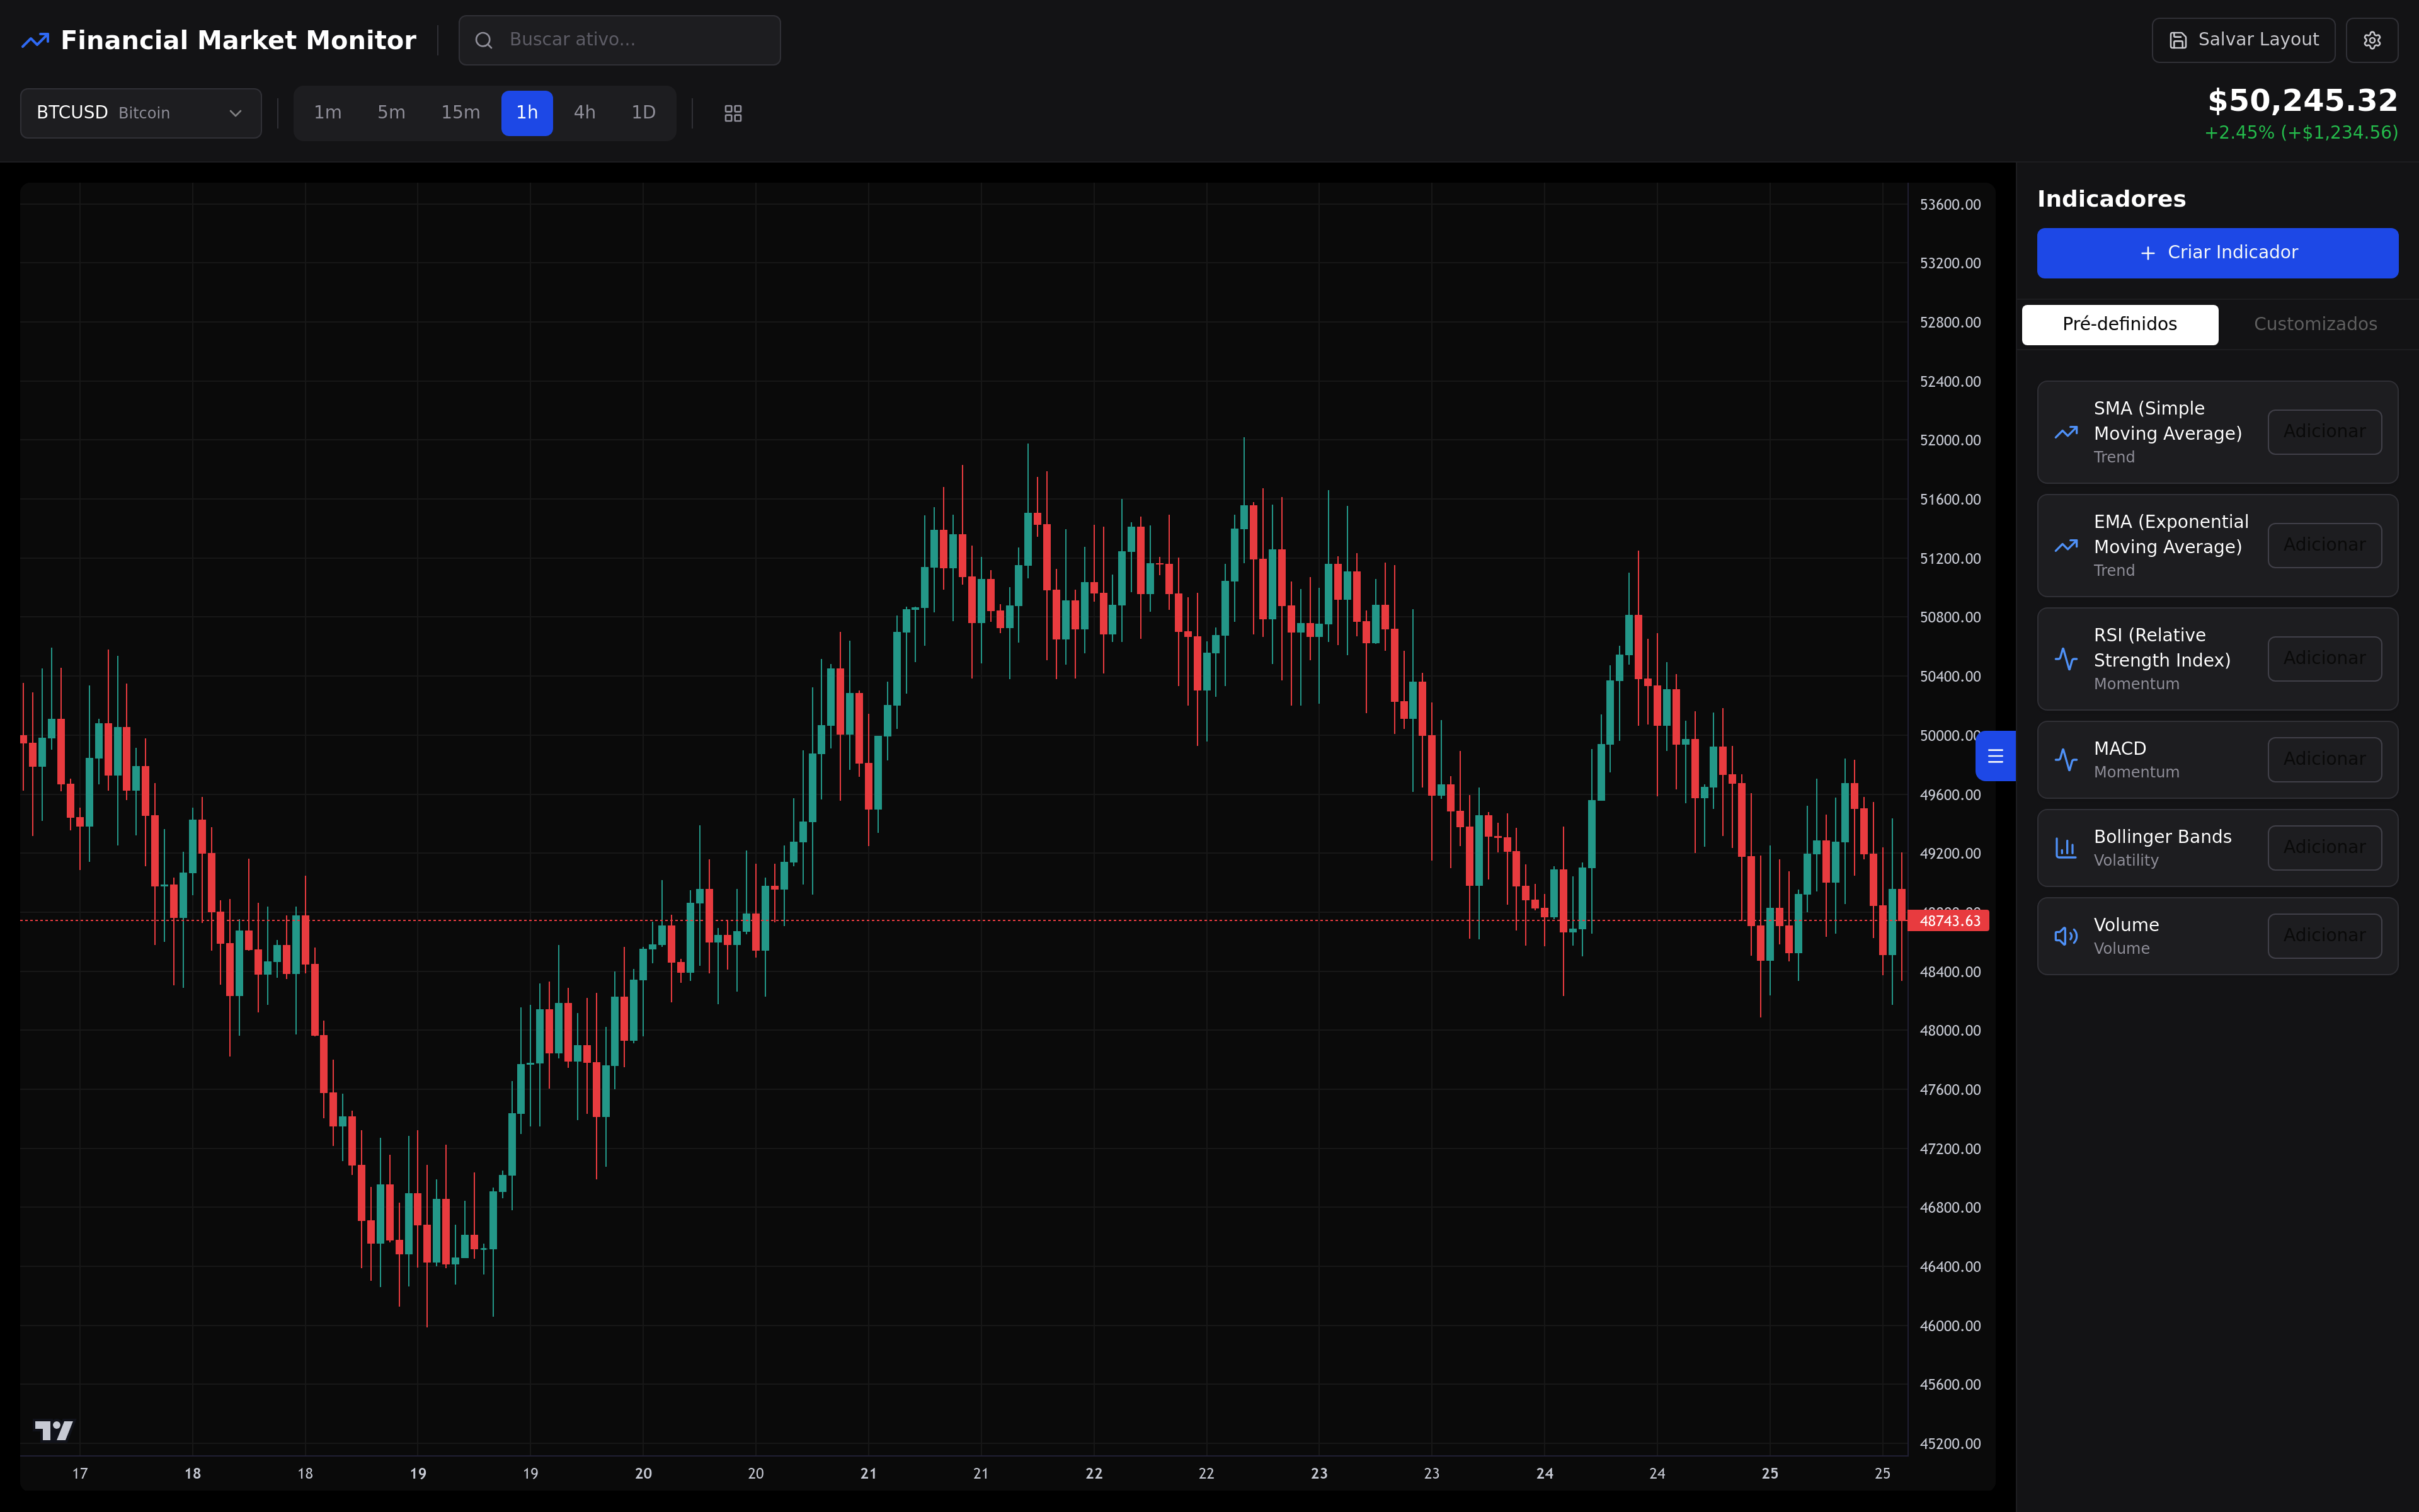
Task: Click the Volume speaker icon
Action: click(x=2065, y=936)
